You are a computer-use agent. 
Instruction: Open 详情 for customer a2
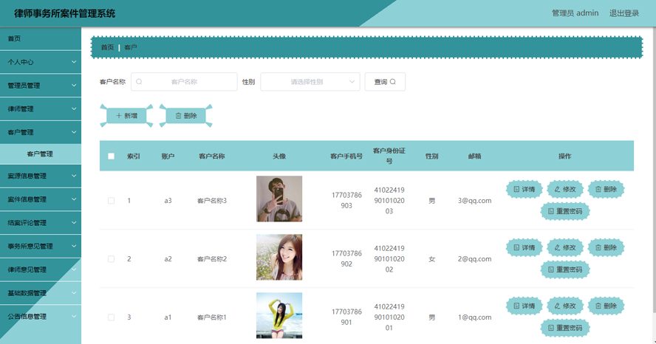(525, 247)
